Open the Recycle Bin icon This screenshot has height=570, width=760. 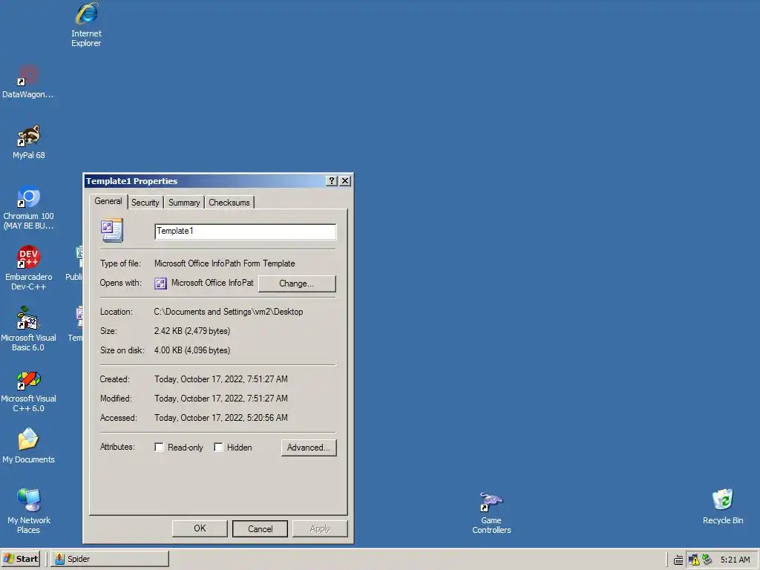(723, 507)
